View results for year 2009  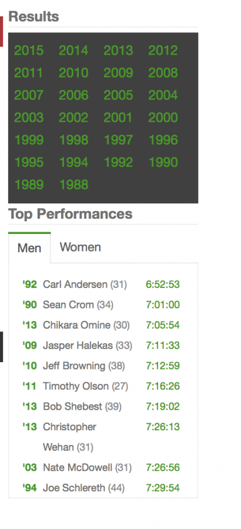[118, 73]
